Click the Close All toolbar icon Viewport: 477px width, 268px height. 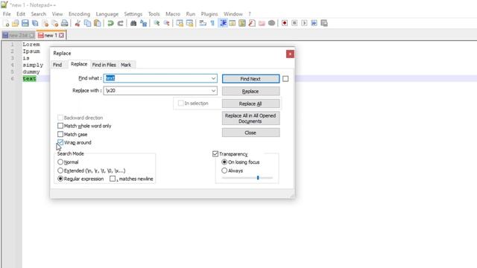point(54,23)
